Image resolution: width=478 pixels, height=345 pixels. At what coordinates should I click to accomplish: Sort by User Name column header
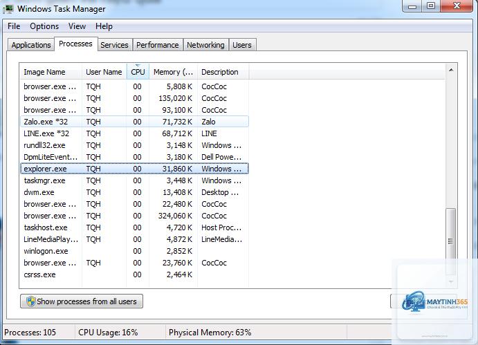104,72
